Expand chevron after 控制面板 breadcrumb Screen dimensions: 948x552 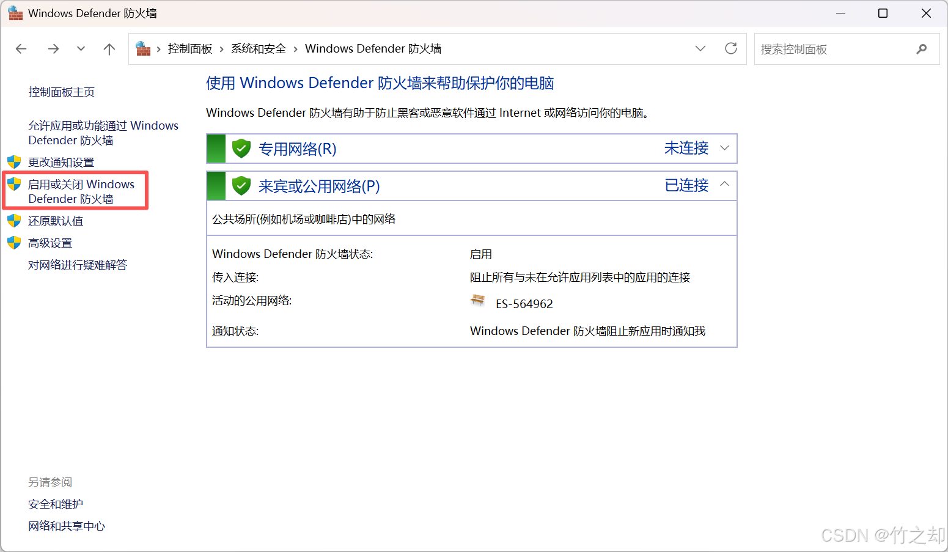pyautogui.click(x=221, y=49)
